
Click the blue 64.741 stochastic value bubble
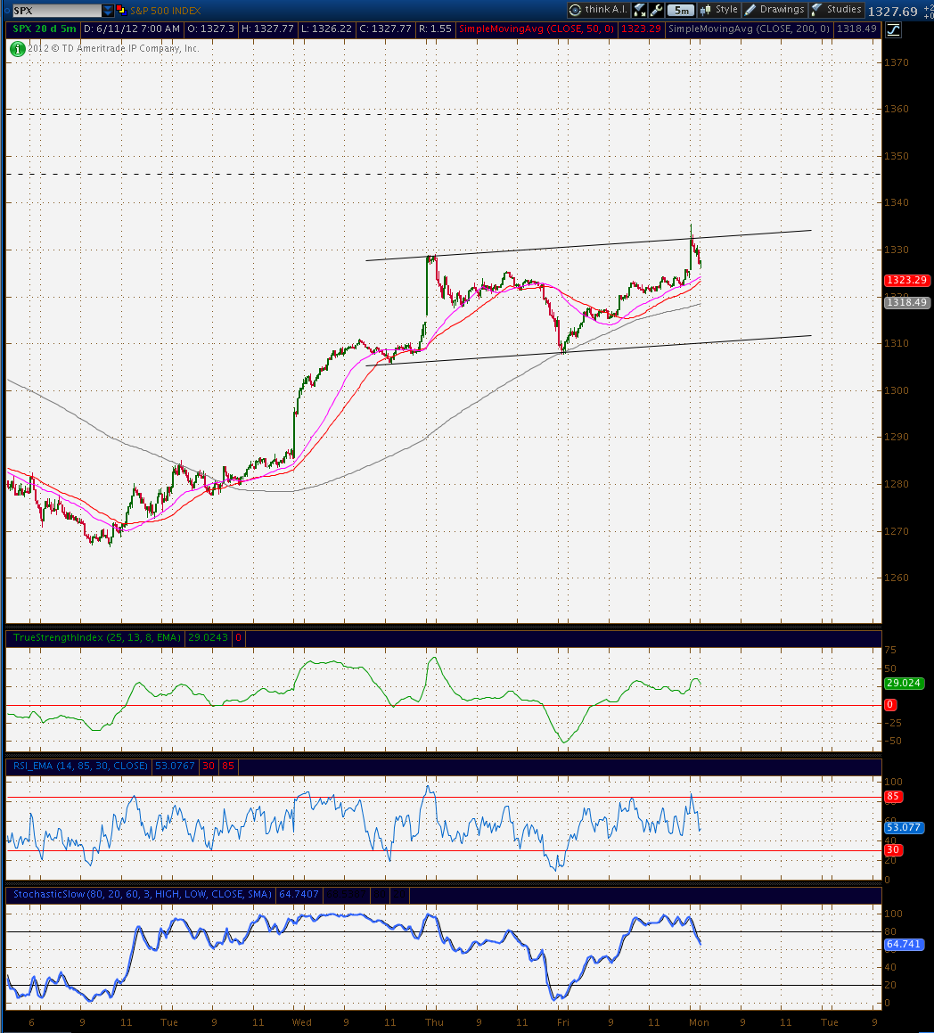point(904,944)
